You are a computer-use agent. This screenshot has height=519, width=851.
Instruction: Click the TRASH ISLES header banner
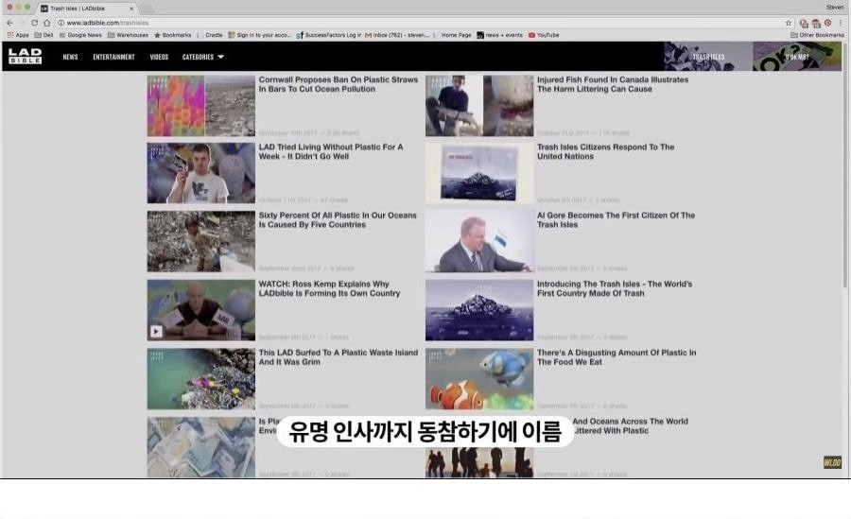[x=708, y=57]
